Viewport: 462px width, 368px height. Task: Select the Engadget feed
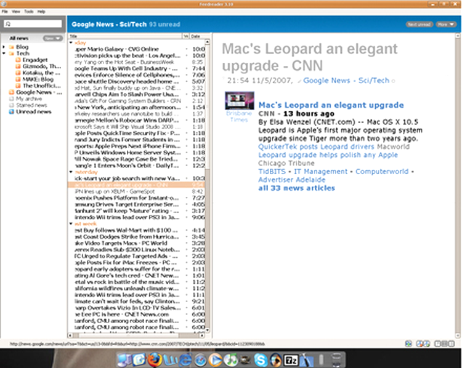click(x=34, y=60)
